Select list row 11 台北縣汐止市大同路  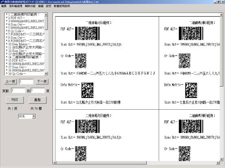[x=25, y=47]
